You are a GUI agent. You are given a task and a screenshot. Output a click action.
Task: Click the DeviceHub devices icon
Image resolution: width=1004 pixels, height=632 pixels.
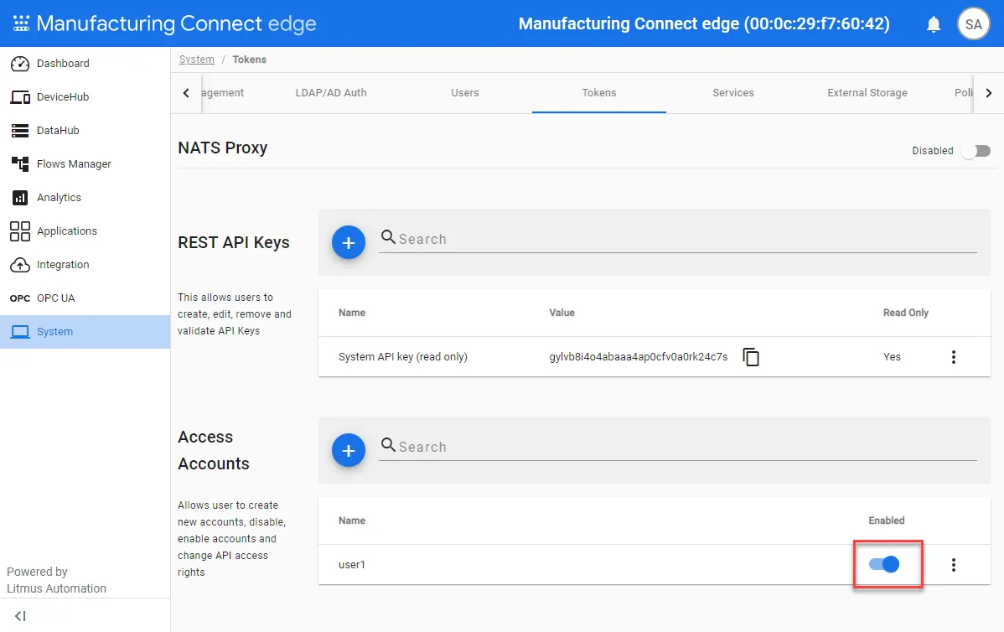point(20,97)
